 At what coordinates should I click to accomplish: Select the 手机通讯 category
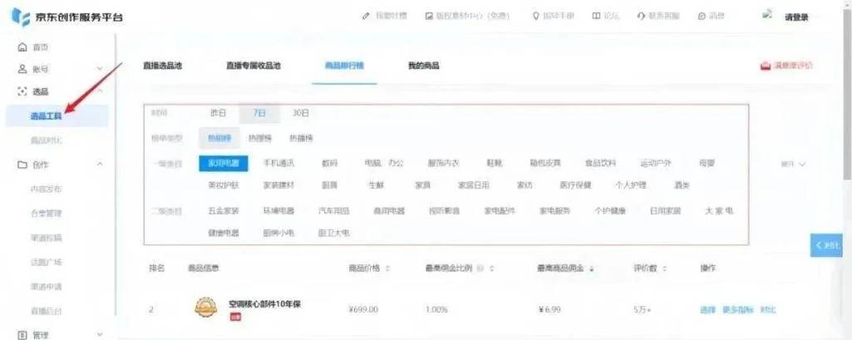(278, 164)
